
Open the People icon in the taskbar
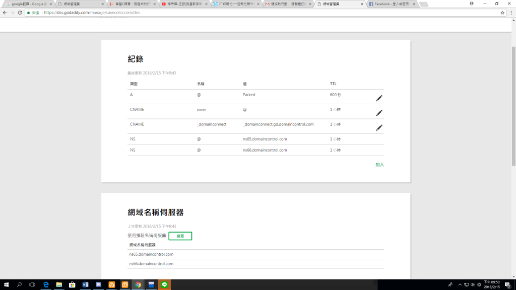click(x=450, y=285)
